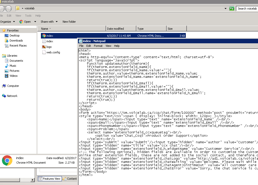Open Network in the navigation pane
Screen dimensions: 258x185
point(12,96)
